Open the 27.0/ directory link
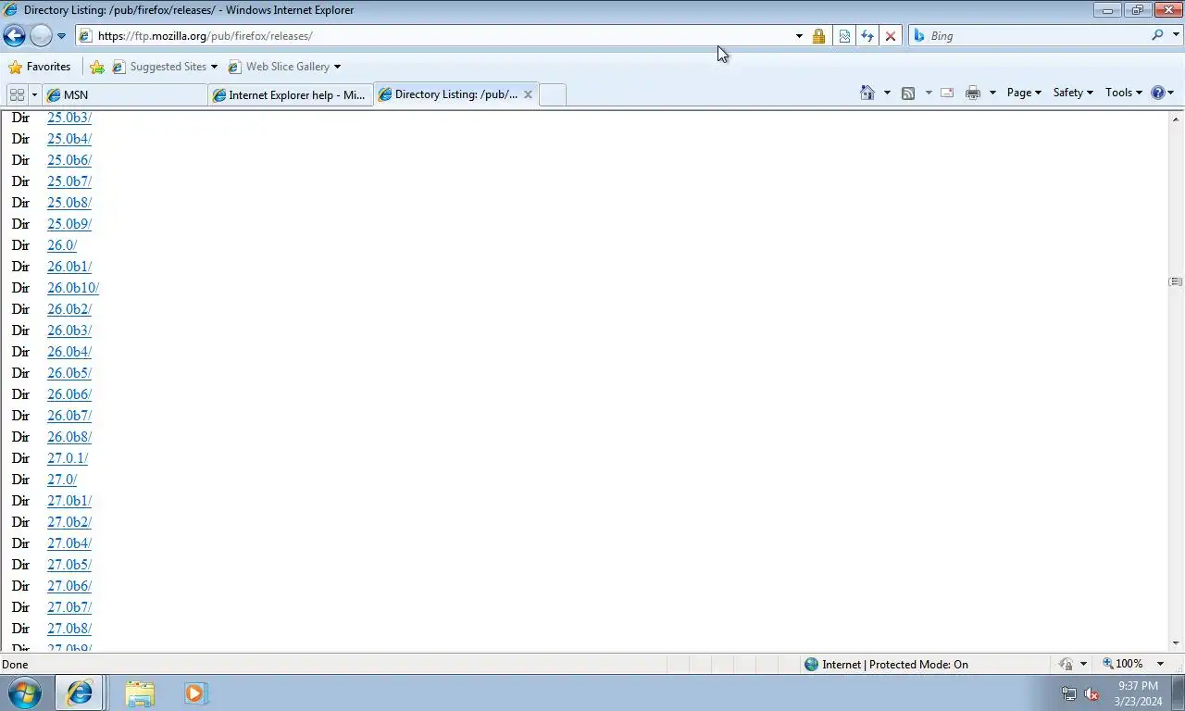The width and height of the screenshot is (1185, 711). click(62, 480)
